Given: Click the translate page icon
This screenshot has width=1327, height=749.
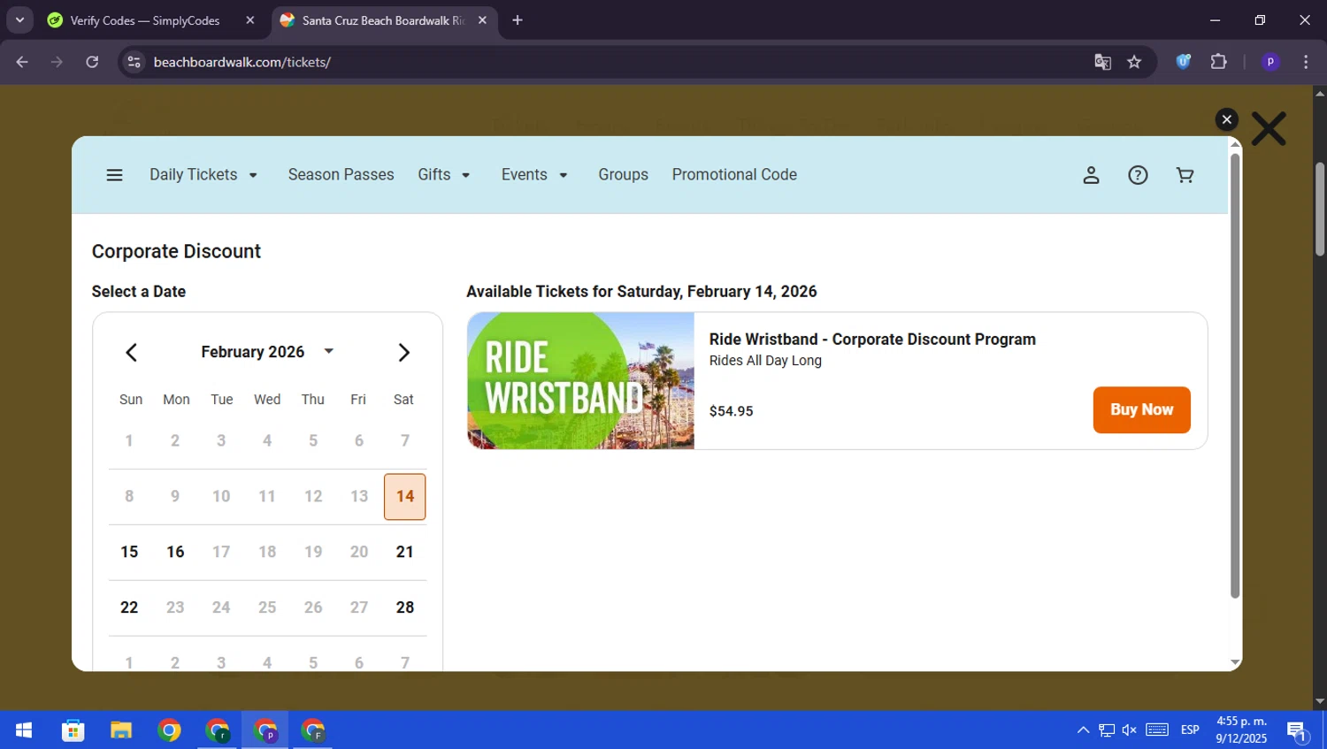Looking at the screenshot, I should click(x=1102, y=62).
